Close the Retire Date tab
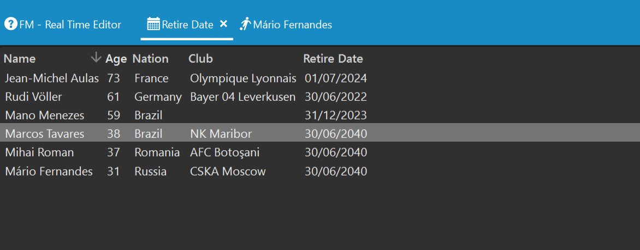 (x=223, y=23)
